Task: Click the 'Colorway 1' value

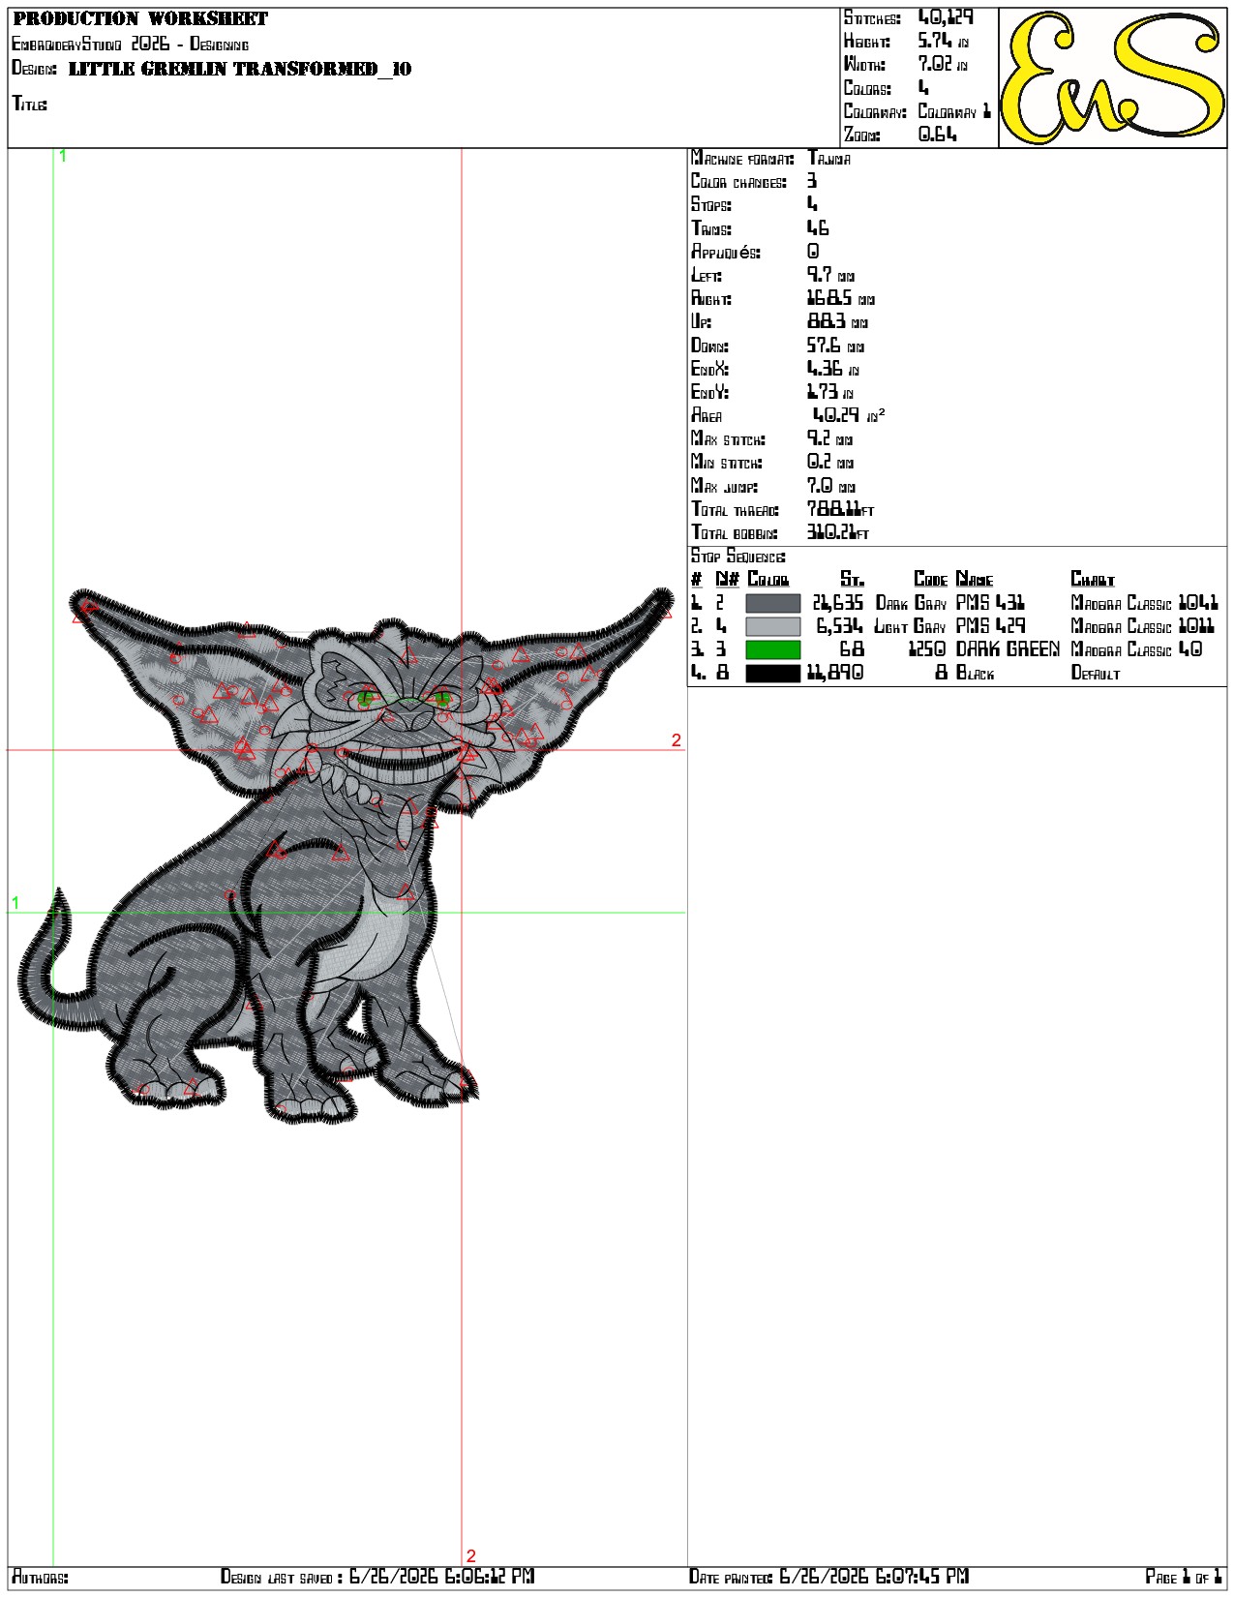Action: point(954,111)
